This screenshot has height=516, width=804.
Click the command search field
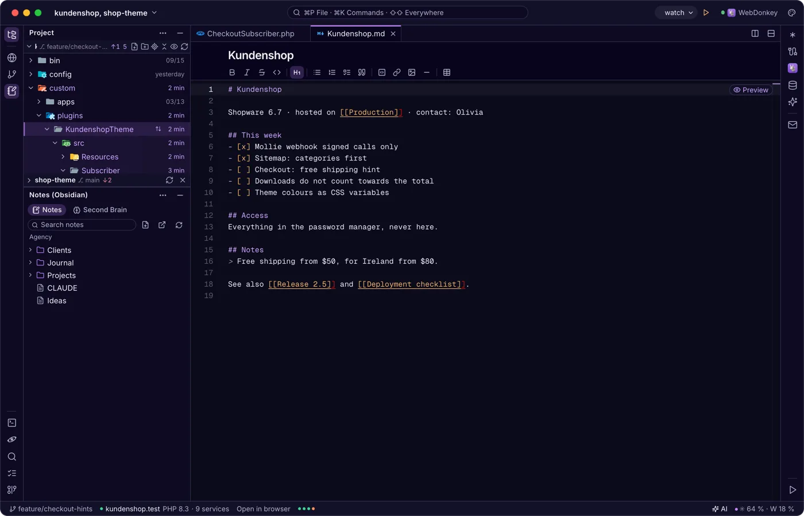[x=408, y=13]
